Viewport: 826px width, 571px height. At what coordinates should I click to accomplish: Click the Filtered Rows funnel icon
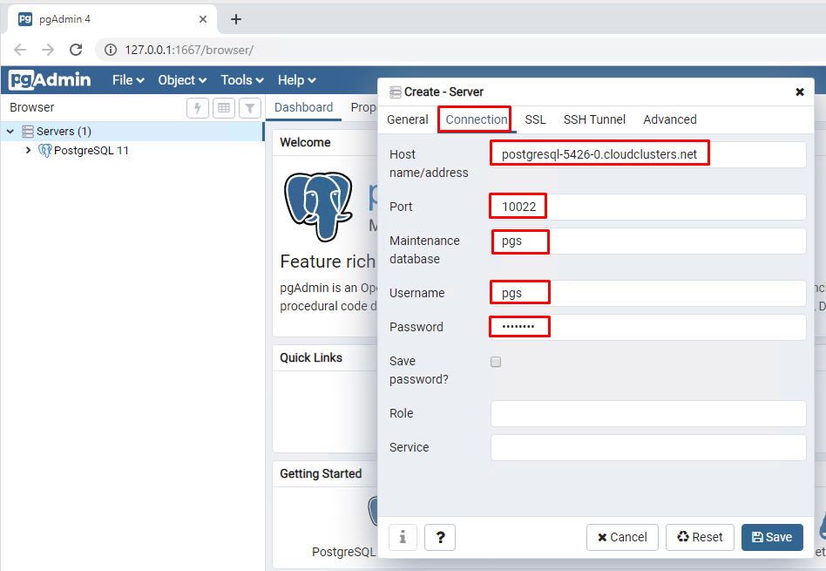coord(250,108)
